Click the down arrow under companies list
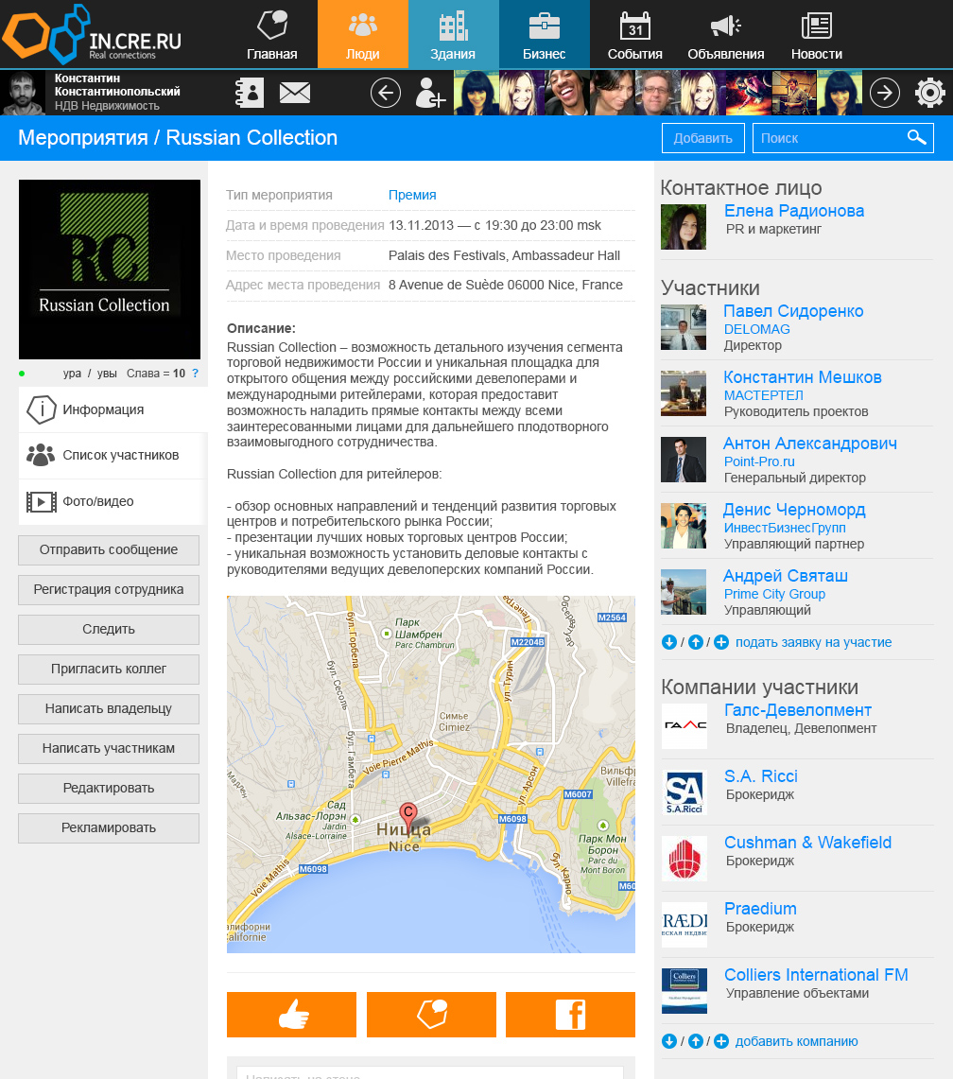Image resolution: width=953 pixels, height=1079 pixels. (668, 1041)
